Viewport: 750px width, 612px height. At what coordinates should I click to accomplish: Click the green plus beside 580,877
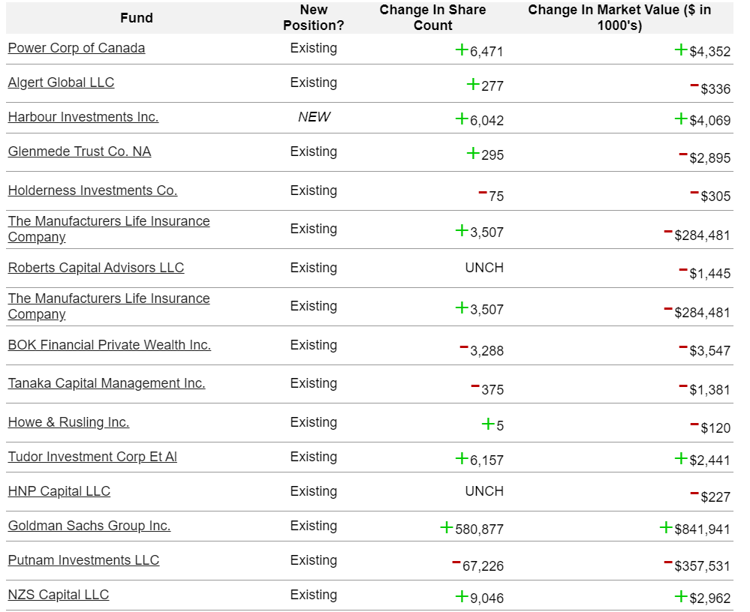pos(447,528)
